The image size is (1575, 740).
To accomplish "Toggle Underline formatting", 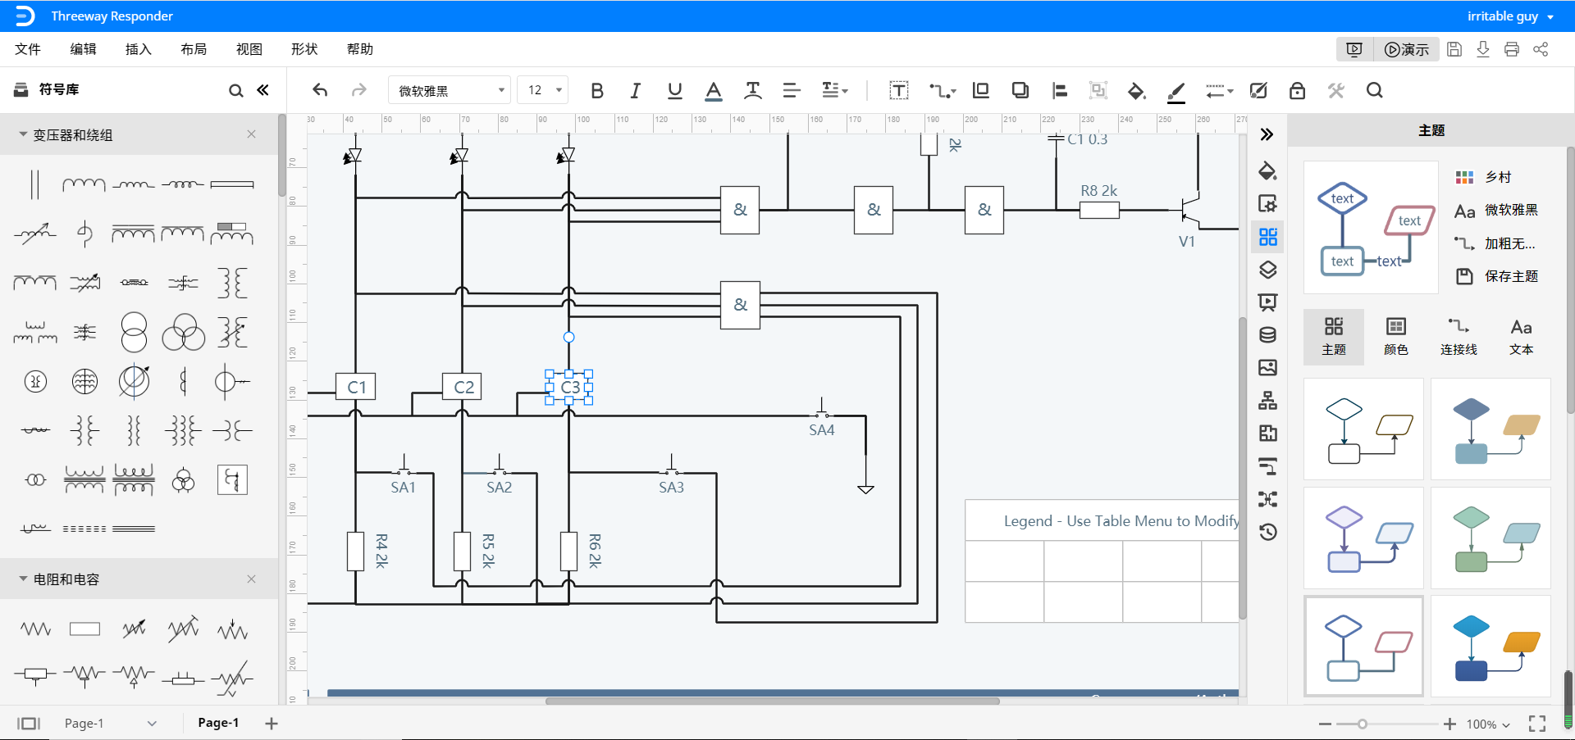I will point(674,90).
